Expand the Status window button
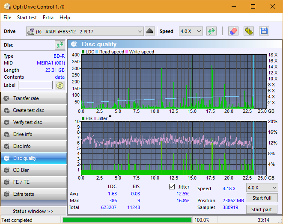 33,211
